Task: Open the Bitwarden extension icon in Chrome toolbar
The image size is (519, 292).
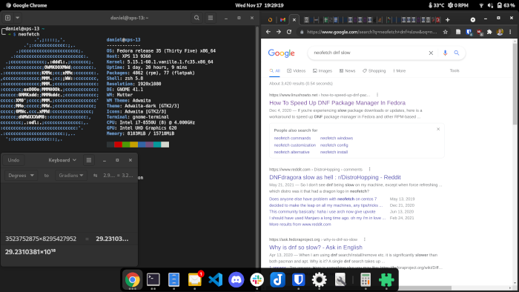Action: (x=469, y=32)
